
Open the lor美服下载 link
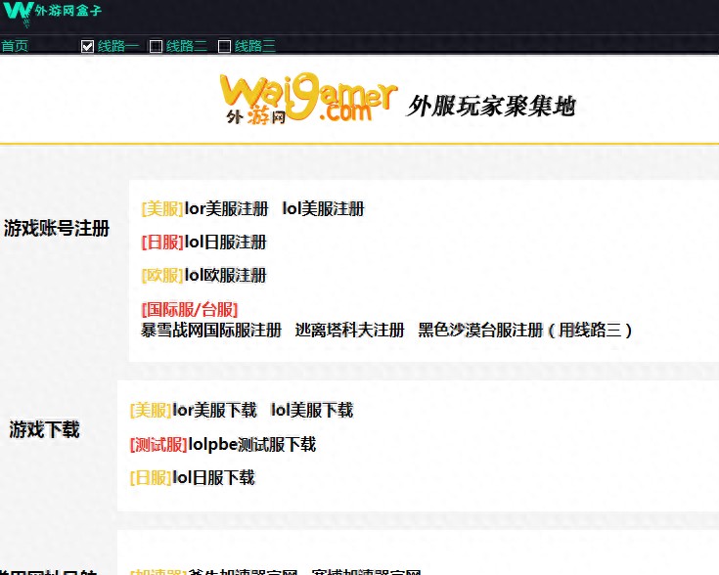point(214,411)
